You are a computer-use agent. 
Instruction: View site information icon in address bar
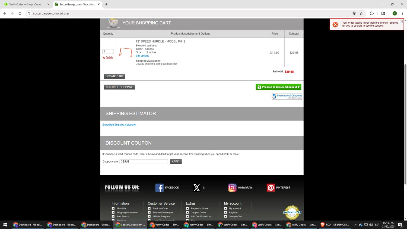point(29,13)
